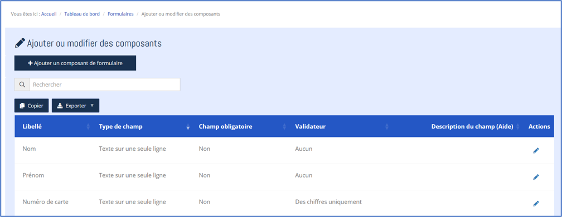Viewport: 562px width, 217px height.
Task: Click field type text in Nom row
Action: point(132,149)
